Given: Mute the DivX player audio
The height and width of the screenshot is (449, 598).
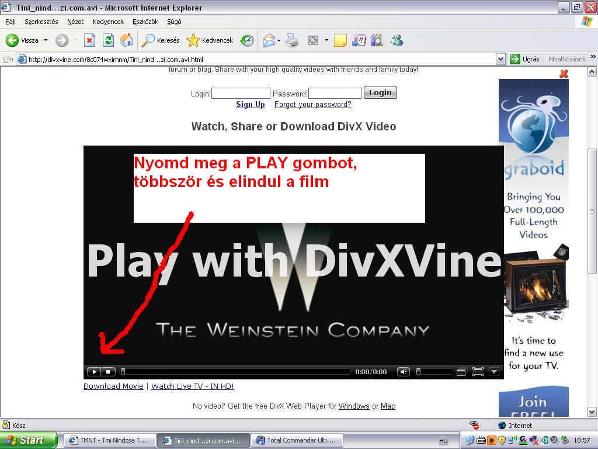Looking at the screenshot, I should tap(403, 372).
